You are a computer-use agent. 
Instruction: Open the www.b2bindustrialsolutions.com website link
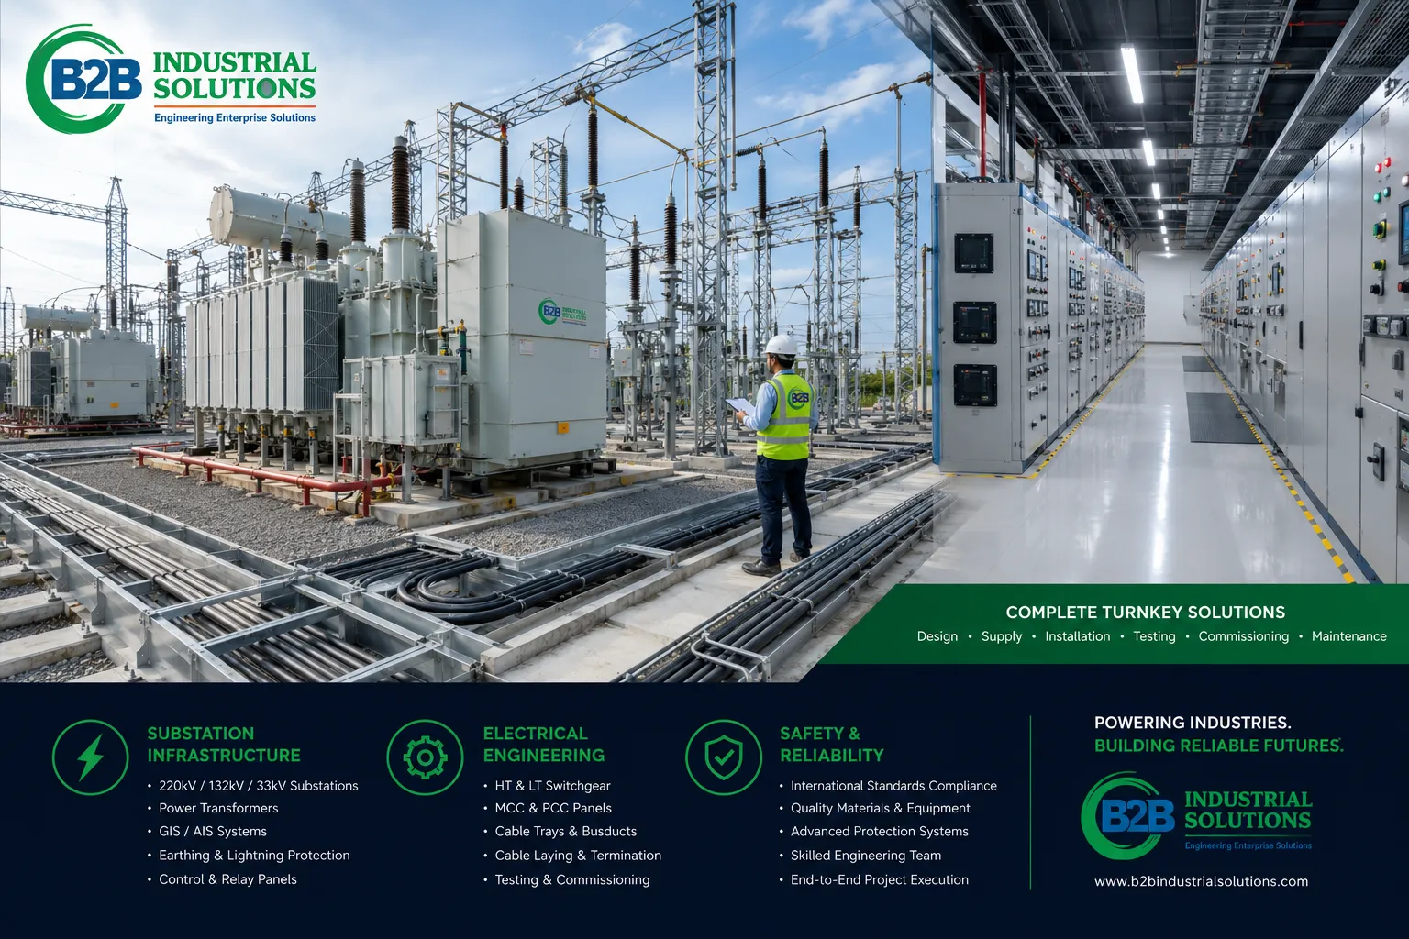pyautogui.click(x=1201, y=881)
